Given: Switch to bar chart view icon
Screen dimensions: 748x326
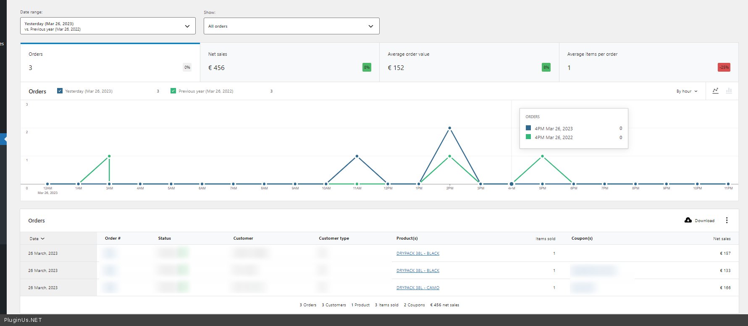Looking at the screenshot, I should pyautogui.click(x=729, y=91).
